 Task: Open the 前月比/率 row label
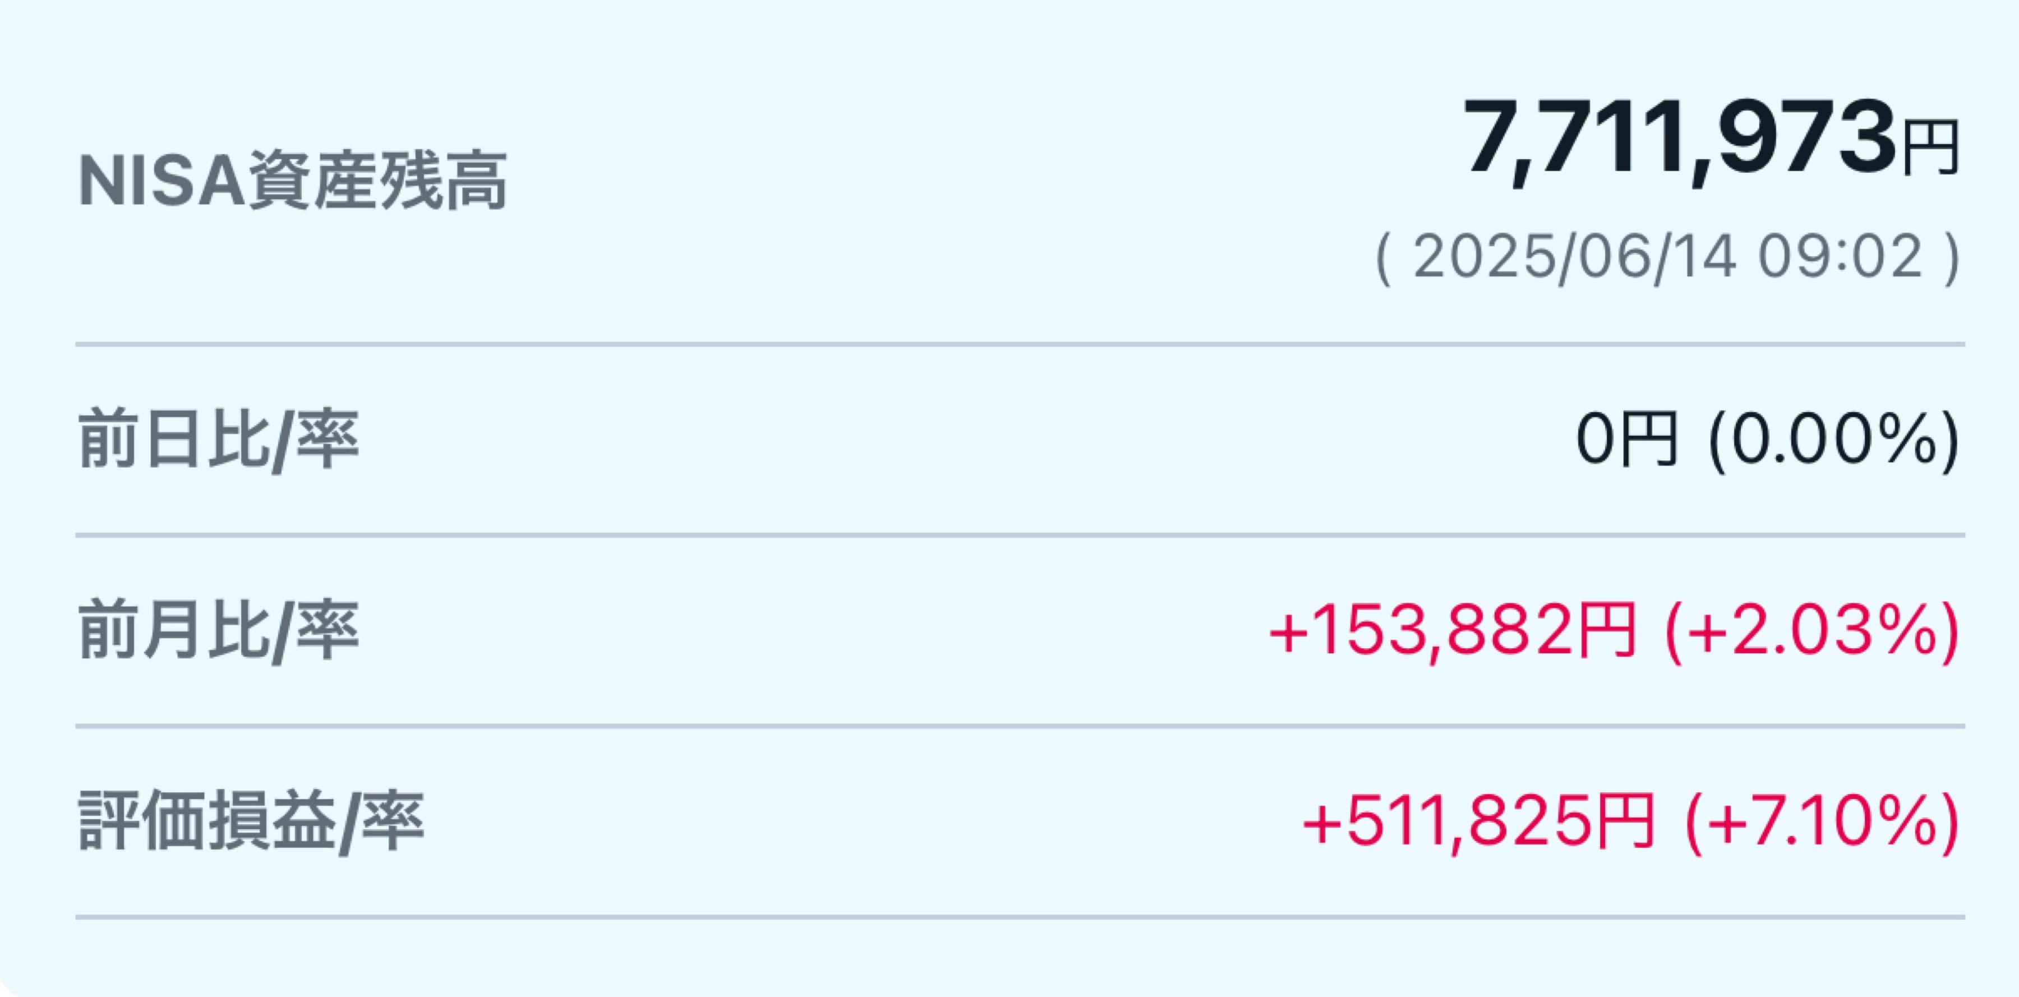[x=219, y=631]
